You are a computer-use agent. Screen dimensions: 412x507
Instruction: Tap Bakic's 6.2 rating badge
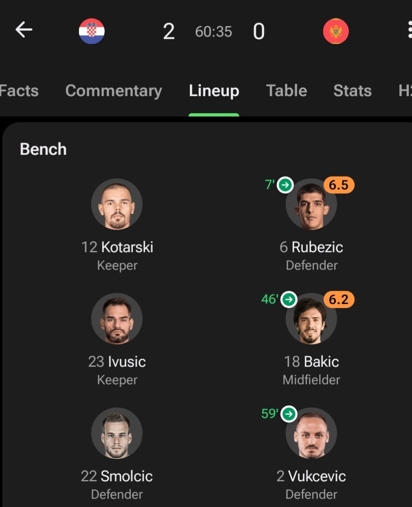[339, 300]
